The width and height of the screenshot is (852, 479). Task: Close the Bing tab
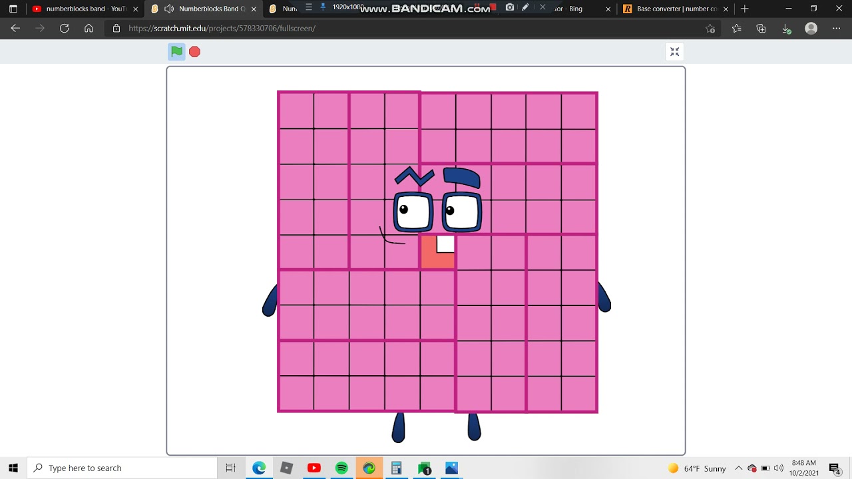tap(608, 9)
